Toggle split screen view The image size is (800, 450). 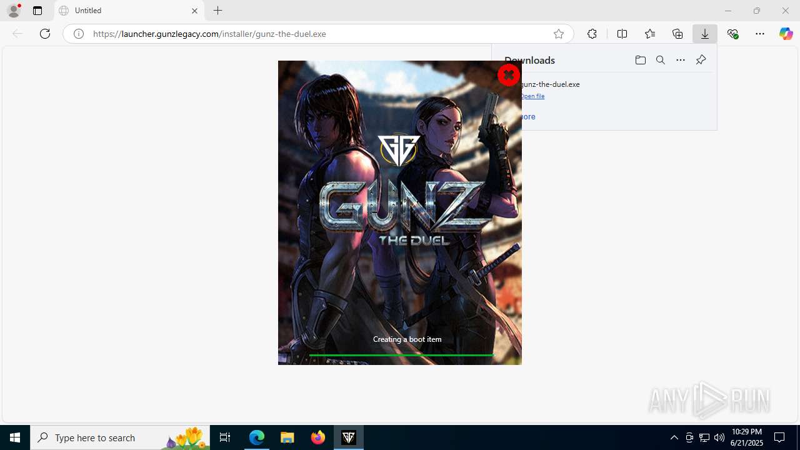coord(622,34)
